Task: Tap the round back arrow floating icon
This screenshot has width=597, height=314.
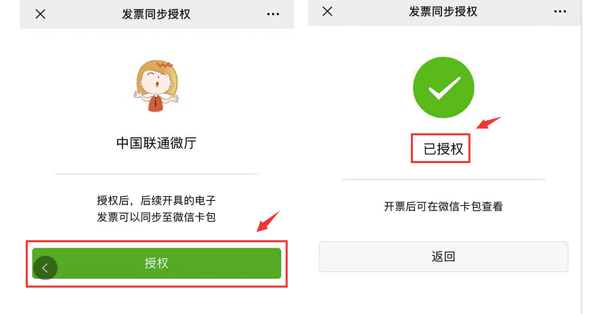Action: tap(45, 268)
